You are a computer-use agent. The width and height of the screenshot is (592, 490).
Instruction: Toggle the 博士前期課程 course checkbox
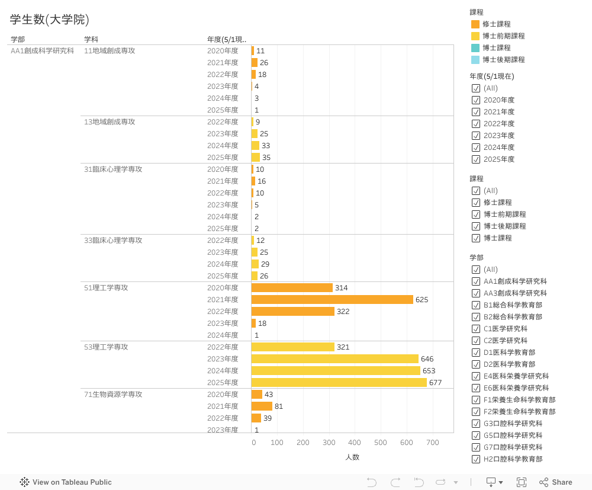coord(476,214)
